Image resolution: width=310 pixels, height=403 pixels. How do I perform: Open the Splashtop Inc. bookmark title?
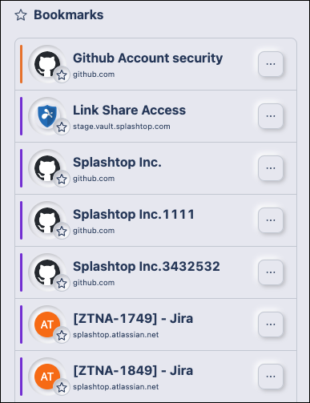[x=117, y=163]
